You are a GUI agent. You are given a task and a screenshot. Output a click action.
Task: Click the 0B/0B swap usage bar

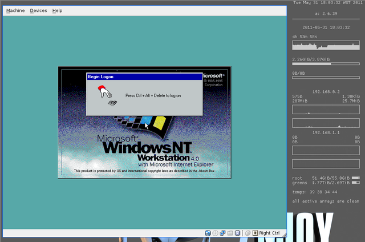(326, 78)
